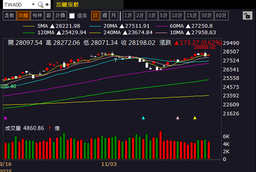256x172 pixels.
Task: Switch to daily 日 period
Action: 95,15
